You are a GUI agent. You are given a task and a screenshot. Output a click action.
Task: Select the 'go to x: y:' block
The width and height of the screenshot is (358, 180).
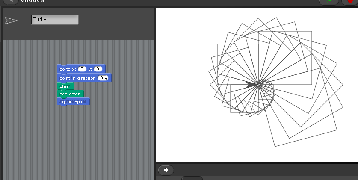click(81, 69)
